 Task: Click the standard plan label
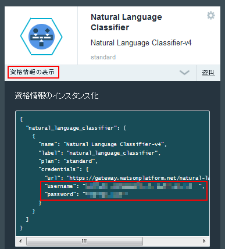click(x=103, y=57)
